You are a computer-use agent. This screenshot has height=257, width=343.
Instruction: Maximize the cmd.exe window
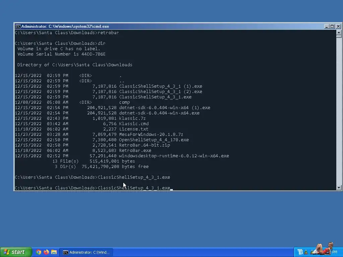click(x=332, y=26)
